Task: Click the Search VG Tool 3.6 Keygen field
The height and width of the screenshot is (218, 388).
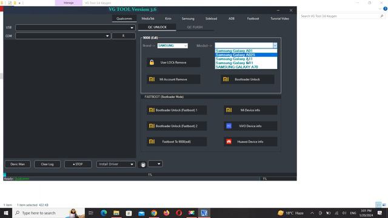Action: click(342, 16)
